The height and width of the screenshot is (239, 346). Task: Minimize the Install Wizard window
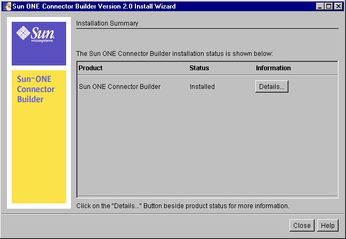click(x=320, y=6)
